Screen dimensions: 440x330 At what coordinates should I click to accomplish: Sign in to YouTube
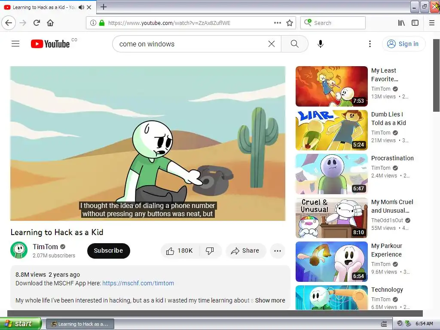pos(403,44)
